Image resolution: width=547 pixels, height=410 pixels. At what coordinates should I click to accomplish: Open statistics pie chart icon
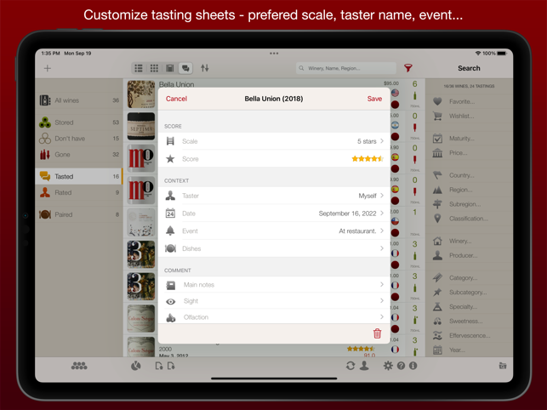[136, 366]
